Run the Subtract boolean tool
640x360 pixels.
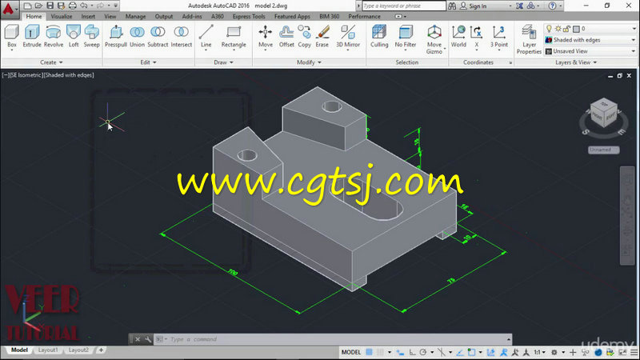coord(158,36)
